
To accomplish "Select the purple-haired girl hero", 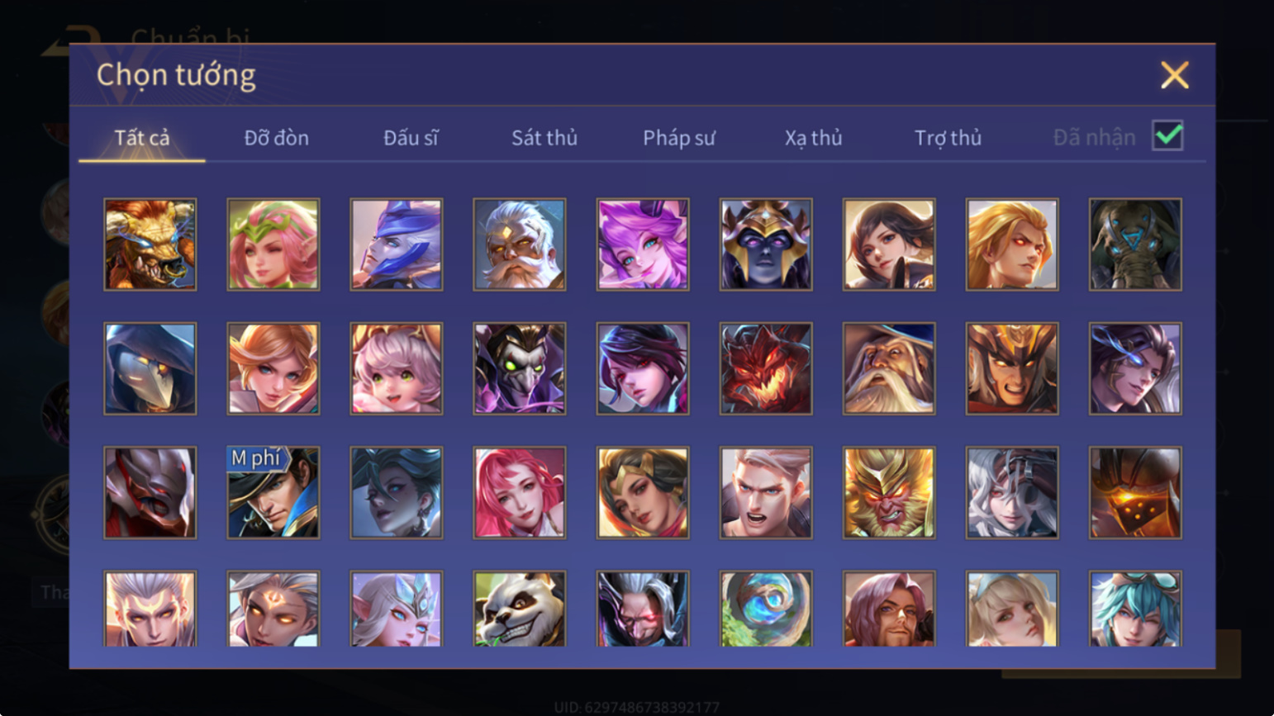I will [x=643, y=244].
